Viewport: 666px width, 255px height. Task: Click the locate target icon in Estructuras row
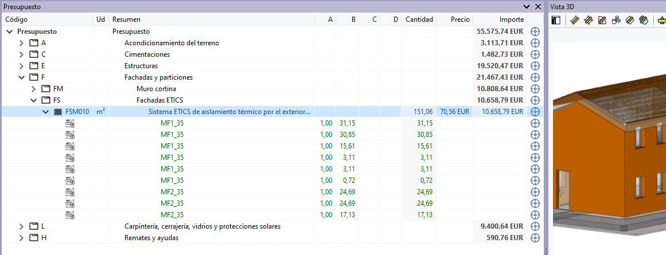coord(535,66)
